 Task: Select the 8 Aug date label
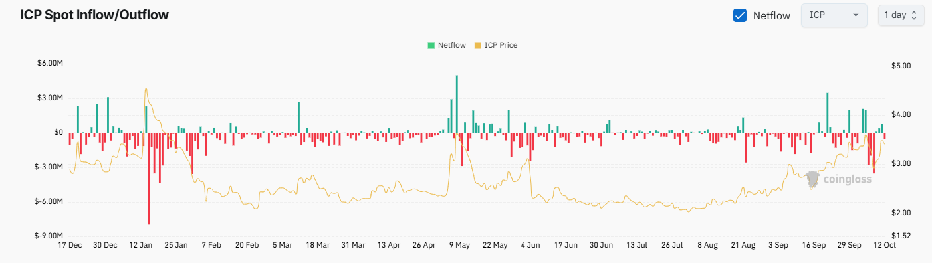point(707,245)
